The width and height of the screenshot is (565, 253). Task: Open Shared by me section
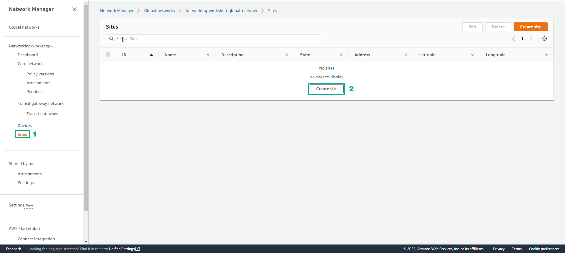(21, 163)
